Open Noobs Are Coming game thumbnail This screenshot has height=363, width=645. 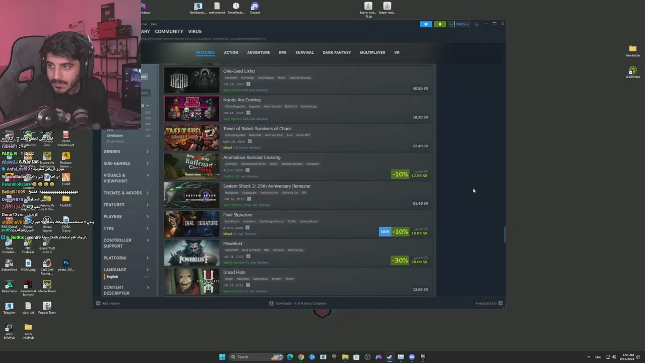tap(191, 109)
